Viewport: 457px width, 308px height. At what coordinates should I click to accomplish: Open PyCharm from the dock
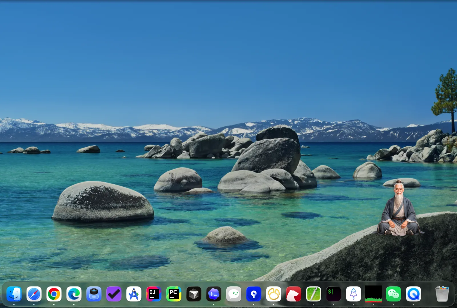(174, 294)
